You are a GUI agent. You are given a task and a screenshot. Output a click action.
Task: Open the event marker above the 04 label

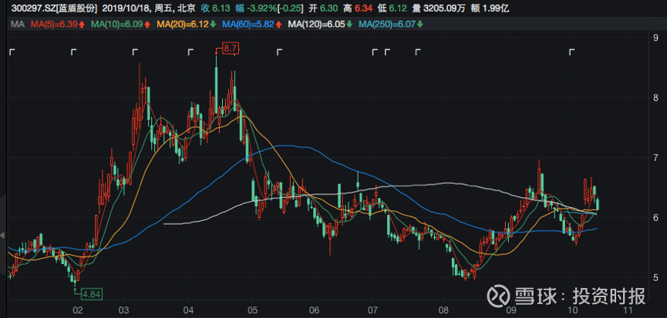coord(190,52)
